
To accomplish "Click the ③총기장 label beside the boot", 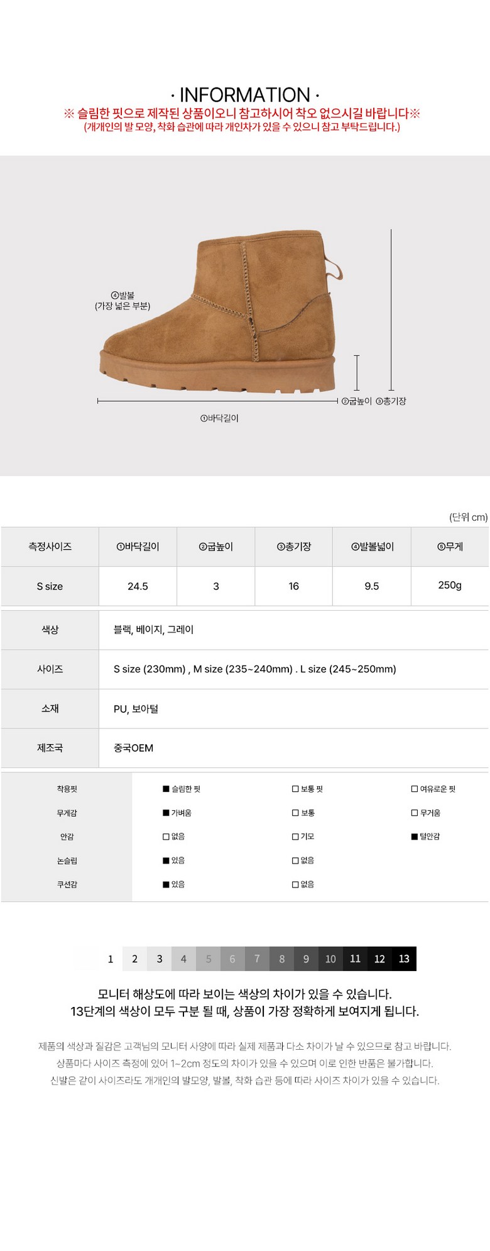I will pos(391,401).
